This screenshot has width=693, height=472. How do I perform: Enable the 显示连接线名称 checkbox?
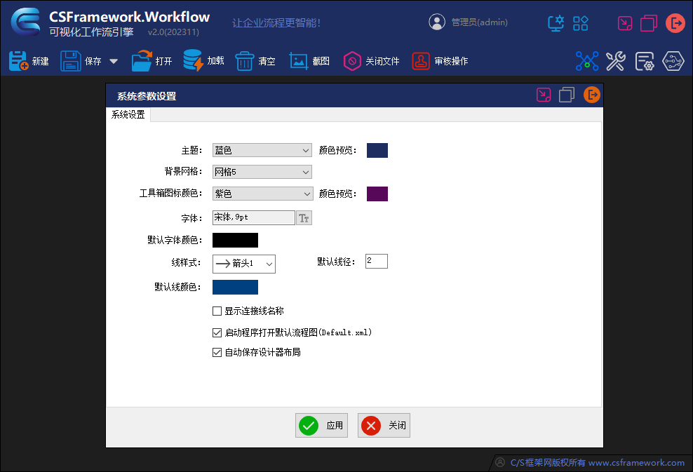click(217, 311)
